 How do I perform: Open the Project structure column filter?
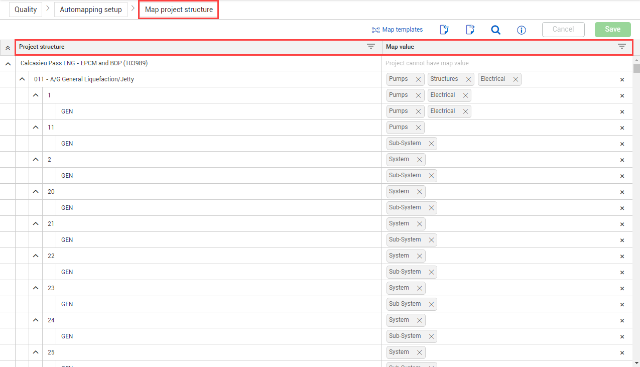[371, 47]
